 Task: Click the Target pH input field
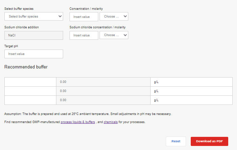[33, 54]
